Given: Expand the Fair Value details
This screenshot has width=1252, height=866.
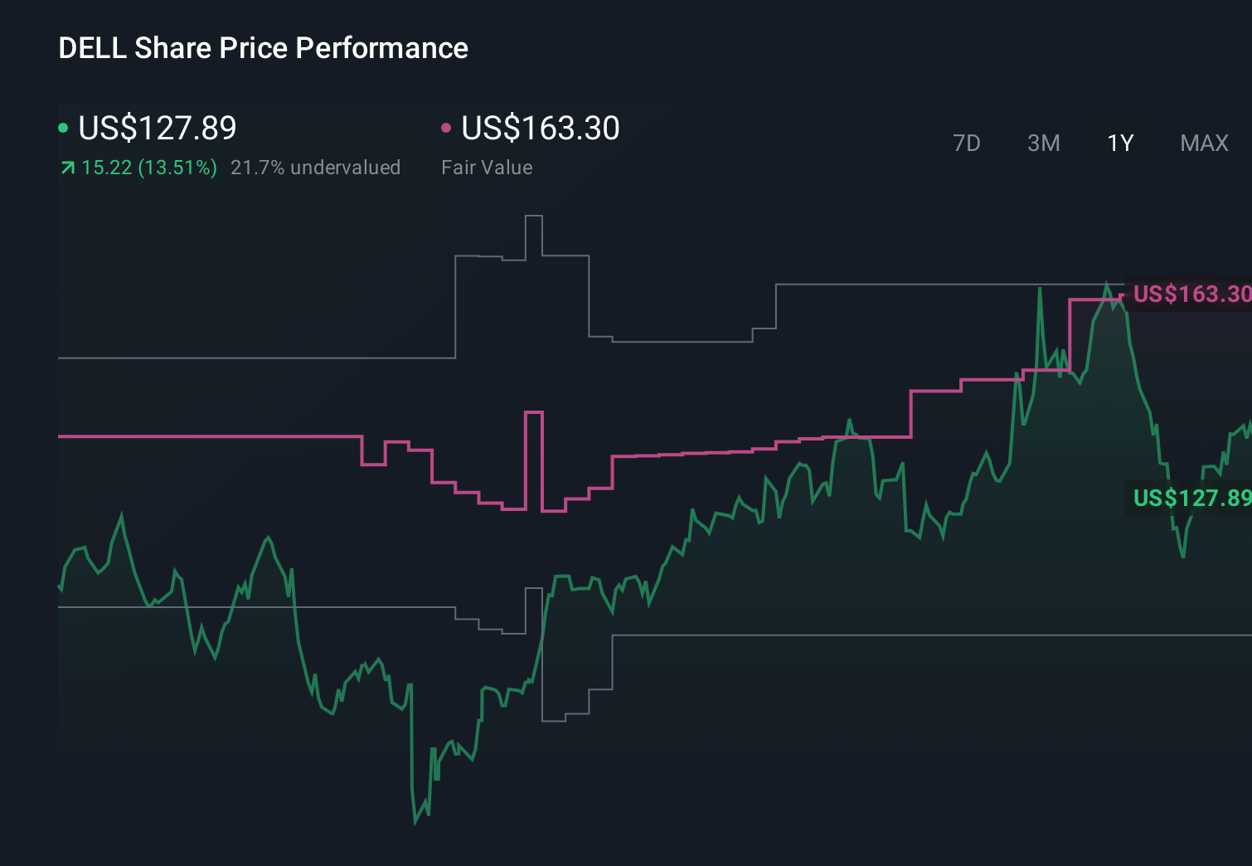Looking at the screenshot, I should point(488,168).
